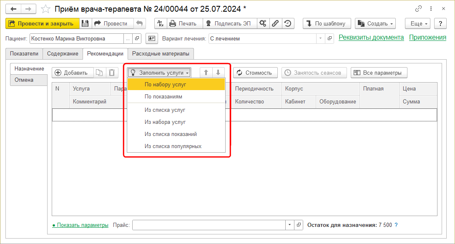Image resolution: width=455 pixels, height=244 pixels.
Task: Move row down with down arrow
Action: pyautogui.click(x=218, y=73)
